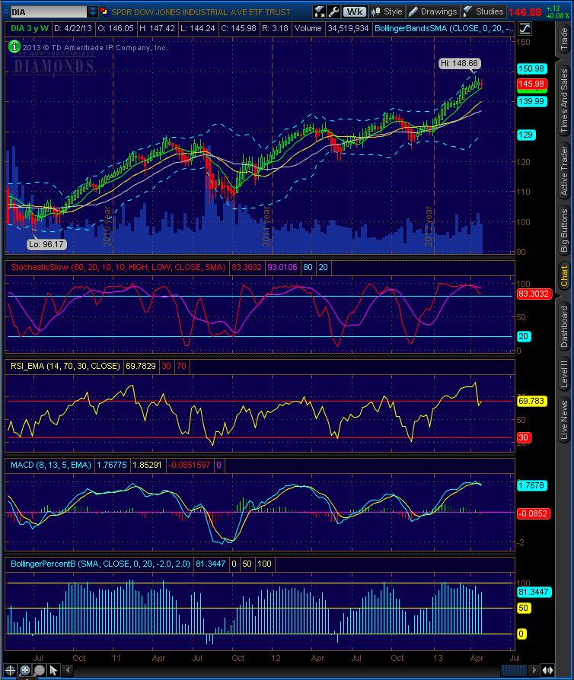Select the Chart side tab
The image size is (574, 680).
(564, 276)
